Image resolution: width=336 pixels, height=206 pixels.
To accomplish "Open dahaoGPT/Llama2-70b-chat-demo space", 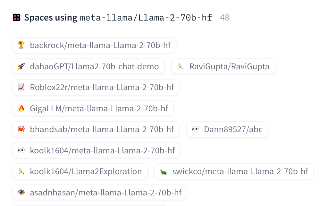I will tap(94, 66).
